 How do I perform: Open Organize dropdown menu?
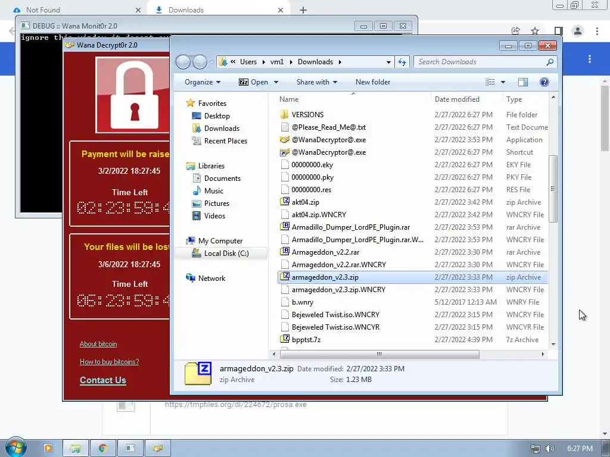click(x=203, y=82)
